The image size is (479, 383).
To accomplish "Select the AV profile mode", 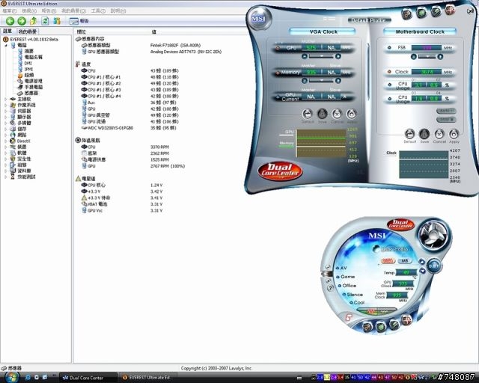I will click(341, 268).
